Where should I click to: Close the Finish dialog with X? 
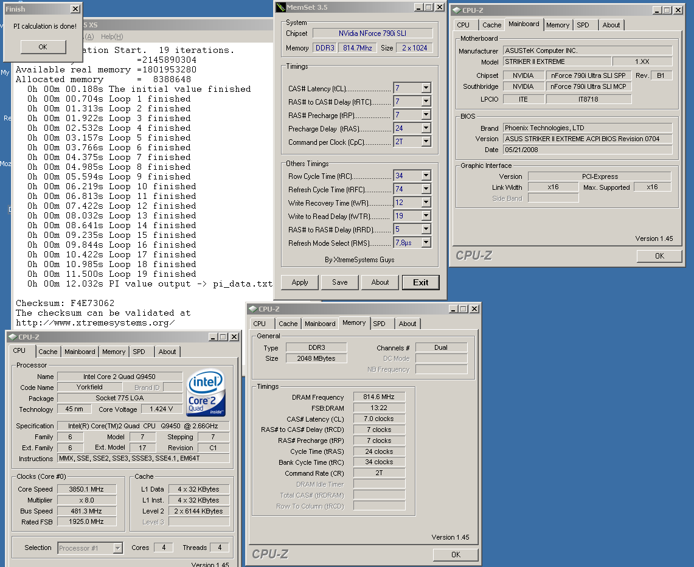pos(75,9)
